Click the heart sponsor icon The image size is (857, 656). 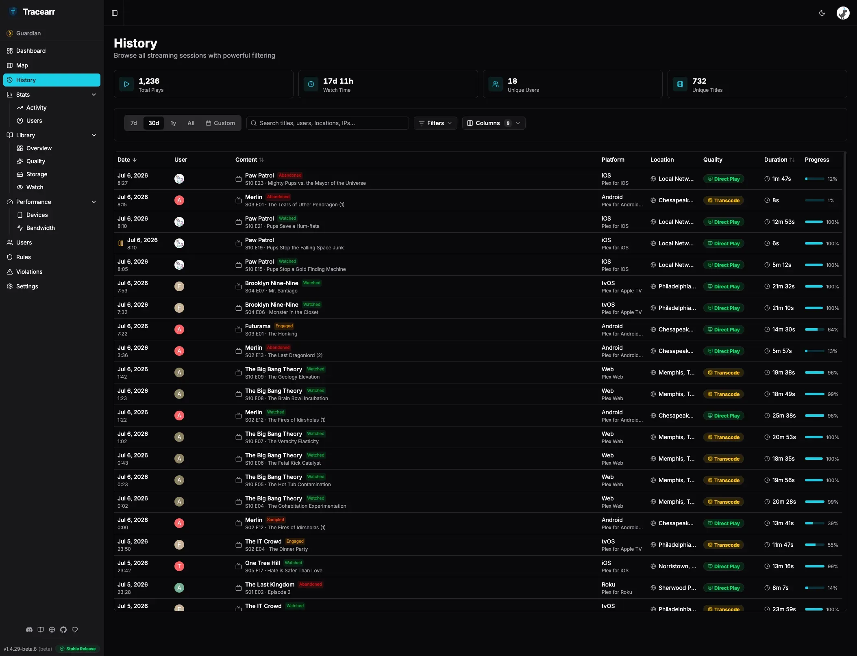point(75,630)
